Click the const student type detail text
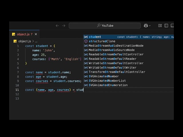183x137 pixels. coord(146,37)
